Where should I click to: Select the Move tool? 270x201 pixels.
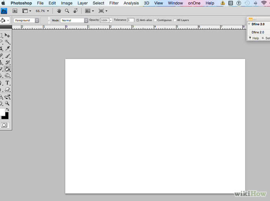pos(7,35)
